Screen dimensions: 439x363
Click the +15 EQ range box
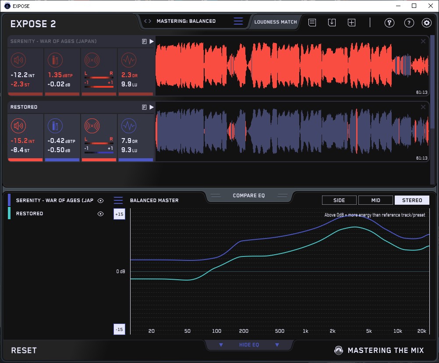119,214
